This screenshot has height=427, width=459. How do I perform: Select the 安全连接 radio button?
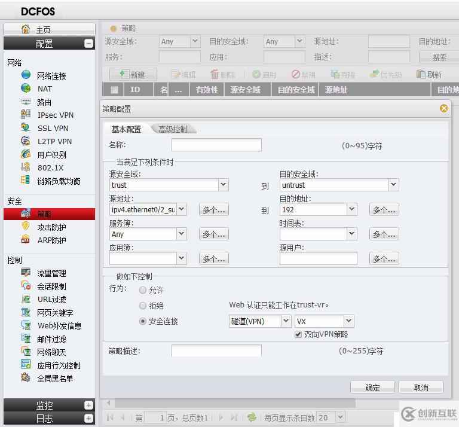pos(143,321)
